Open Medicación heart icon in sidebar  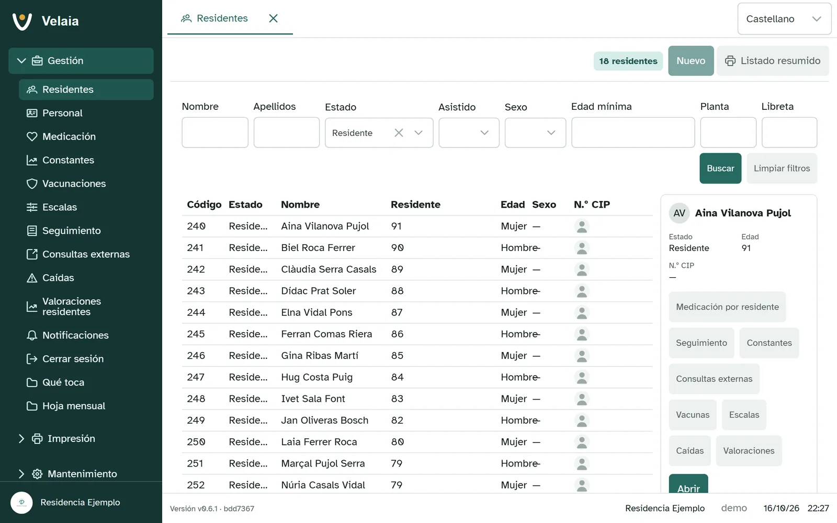pyautogui.click(x=32, y=137)
